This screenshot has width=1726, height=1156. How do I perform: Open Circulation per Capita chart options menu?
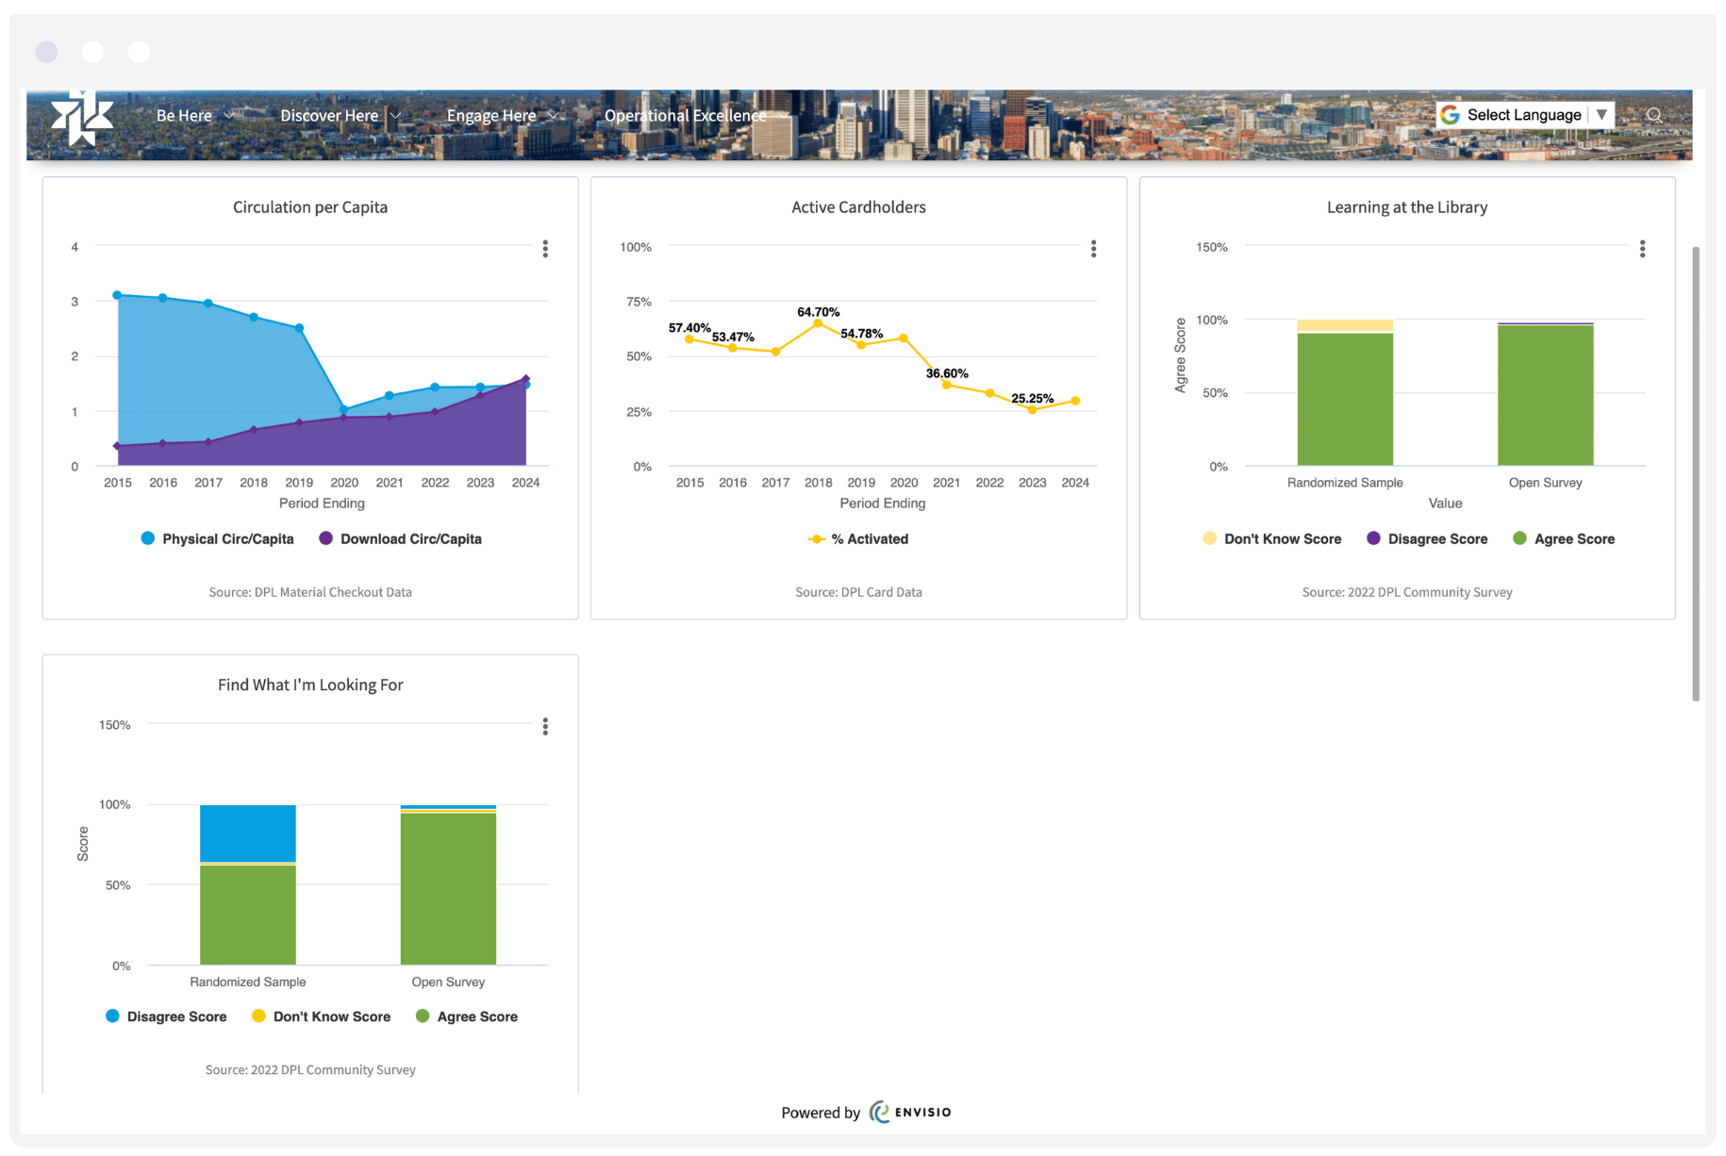(545, 249)
